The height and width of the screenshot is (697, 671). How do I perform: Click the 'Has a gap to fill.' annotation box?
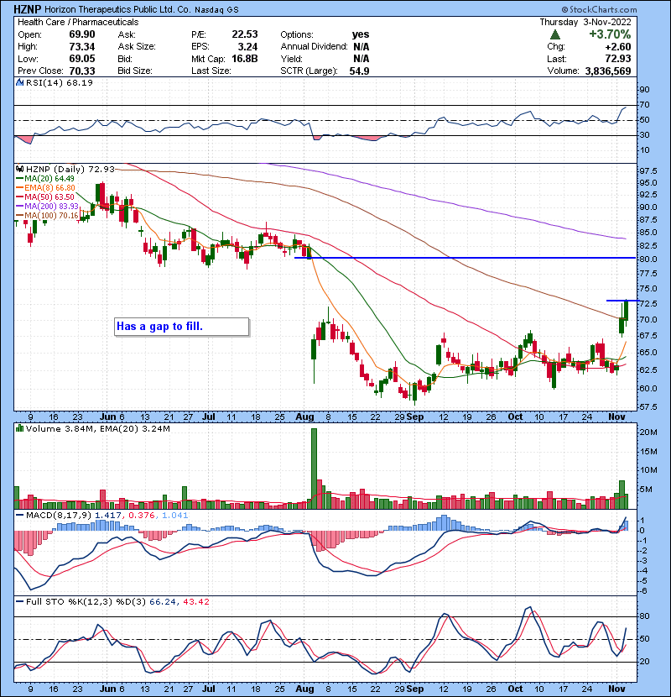tap(182, 327)
